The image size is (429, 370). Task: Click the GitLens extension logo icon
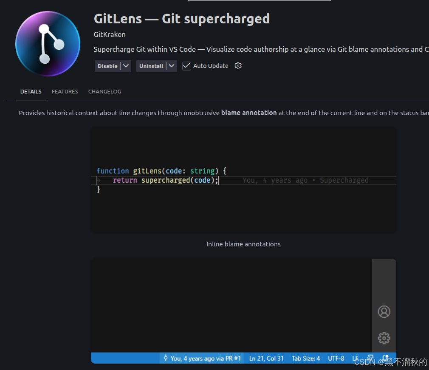tap(48, 44)
